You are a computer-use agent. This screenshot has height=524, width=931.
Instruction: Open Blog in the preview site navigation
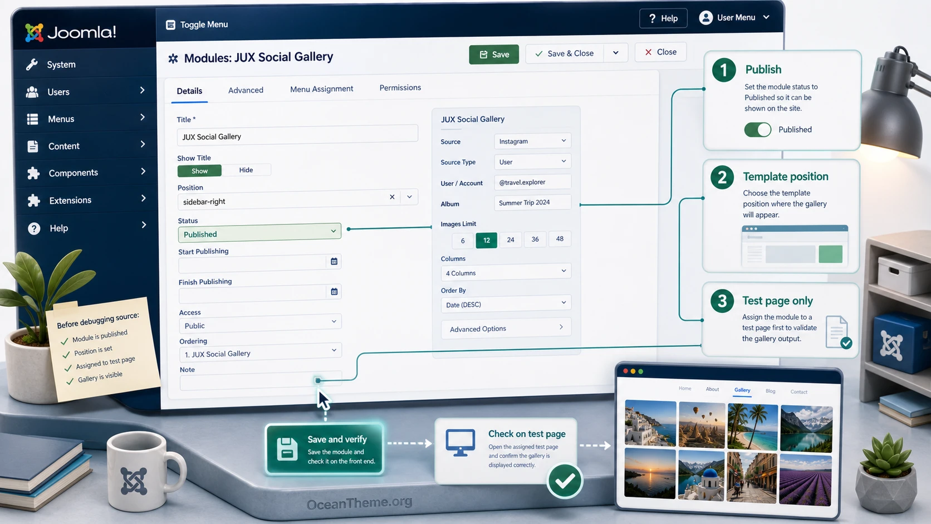tap(771, 391)
